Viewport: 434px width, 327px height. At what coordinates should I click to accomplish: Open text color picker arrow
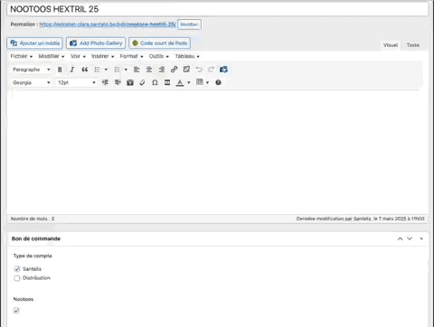point(189,82)
